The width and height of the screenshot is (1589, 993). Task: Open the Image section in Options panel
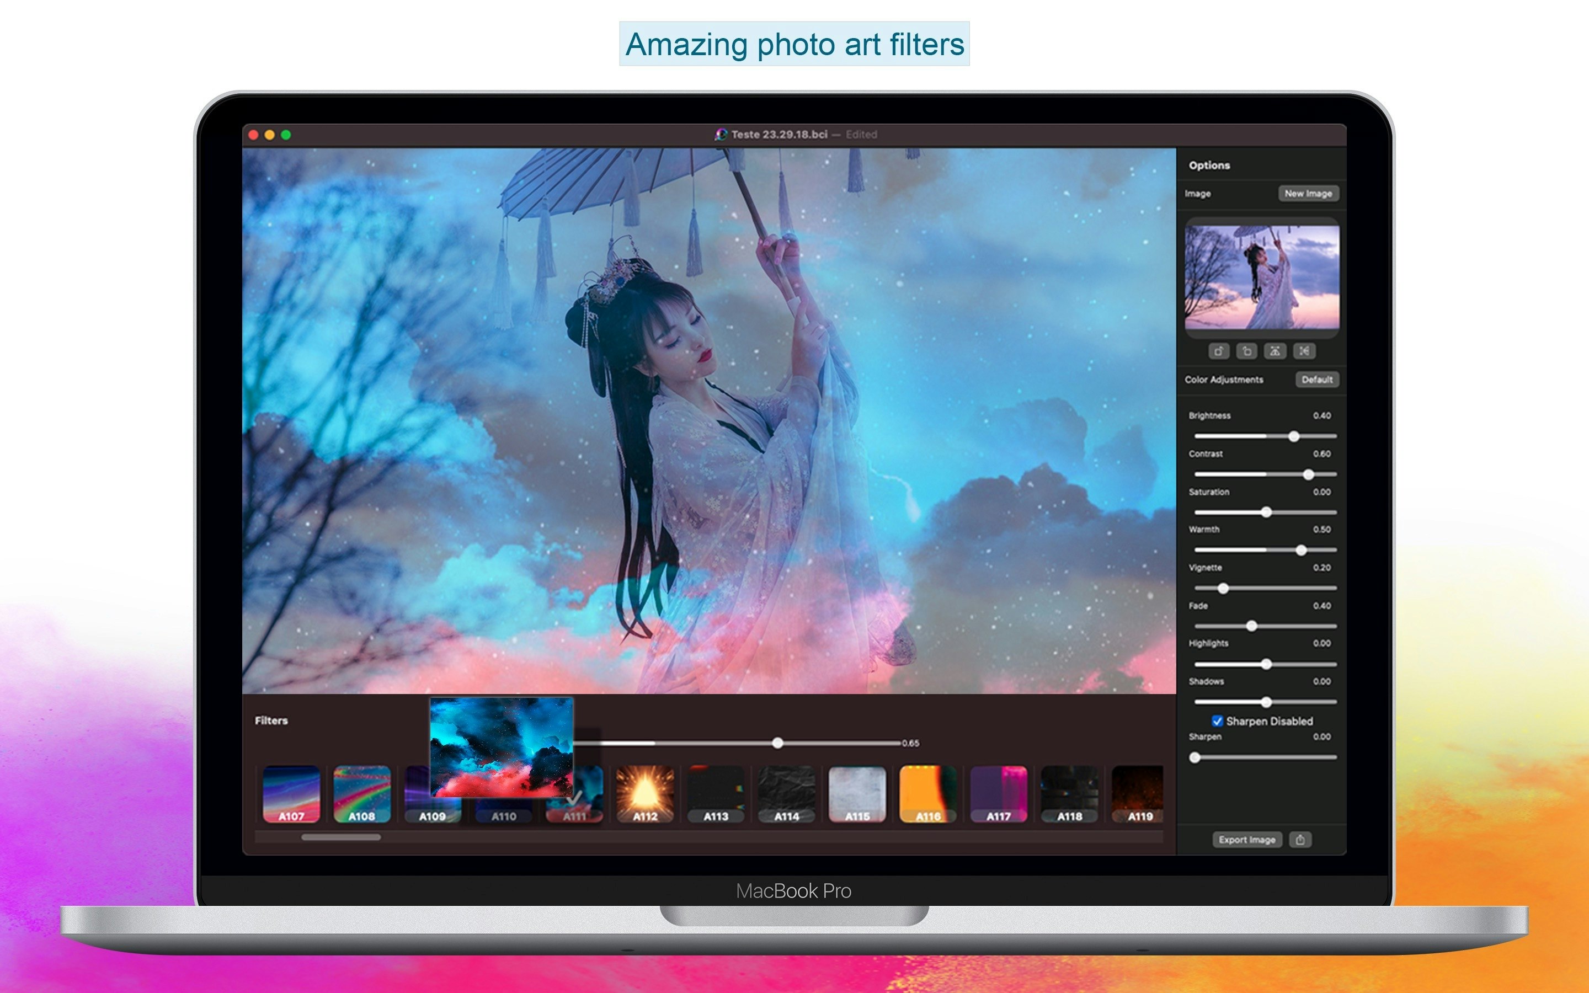(x=1198, y=193)
